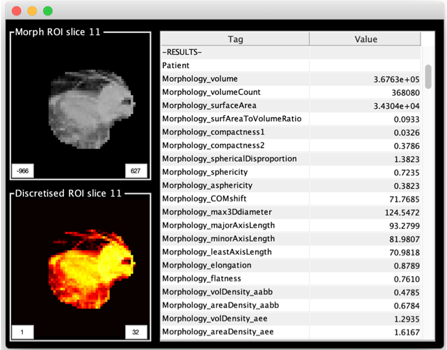Select the Morphology_asphericity row
Image resolution: width=447 pixels, height=350 pixels.
291,185
